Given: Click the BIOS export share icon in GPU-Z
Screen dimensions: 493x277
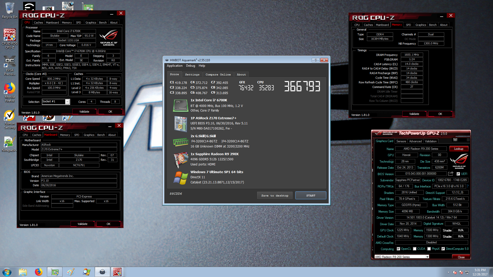Looking at the screenshot, I should click(x=451, y=174).
